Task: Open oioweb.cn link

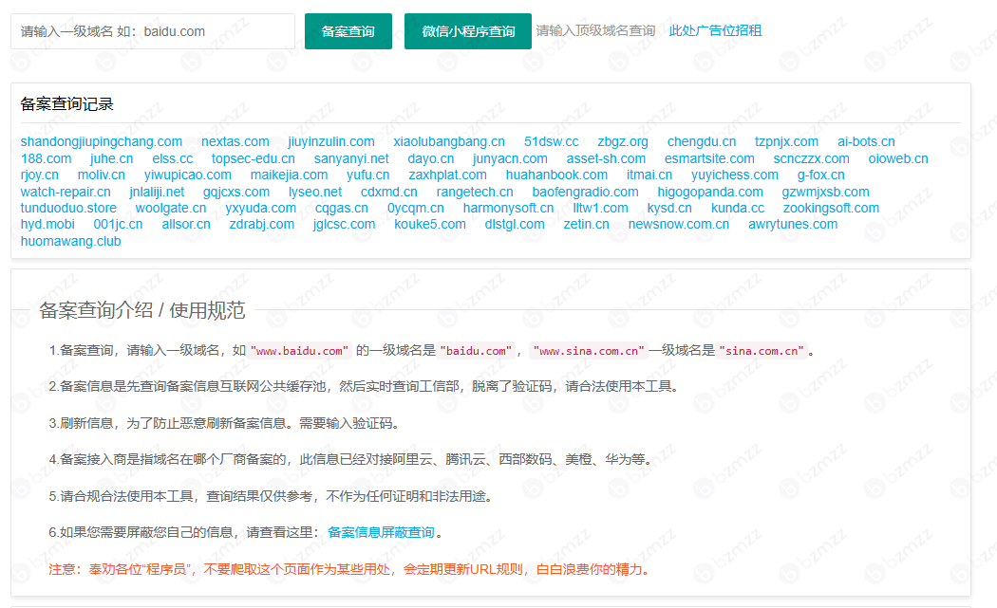Action: point(898,158)
